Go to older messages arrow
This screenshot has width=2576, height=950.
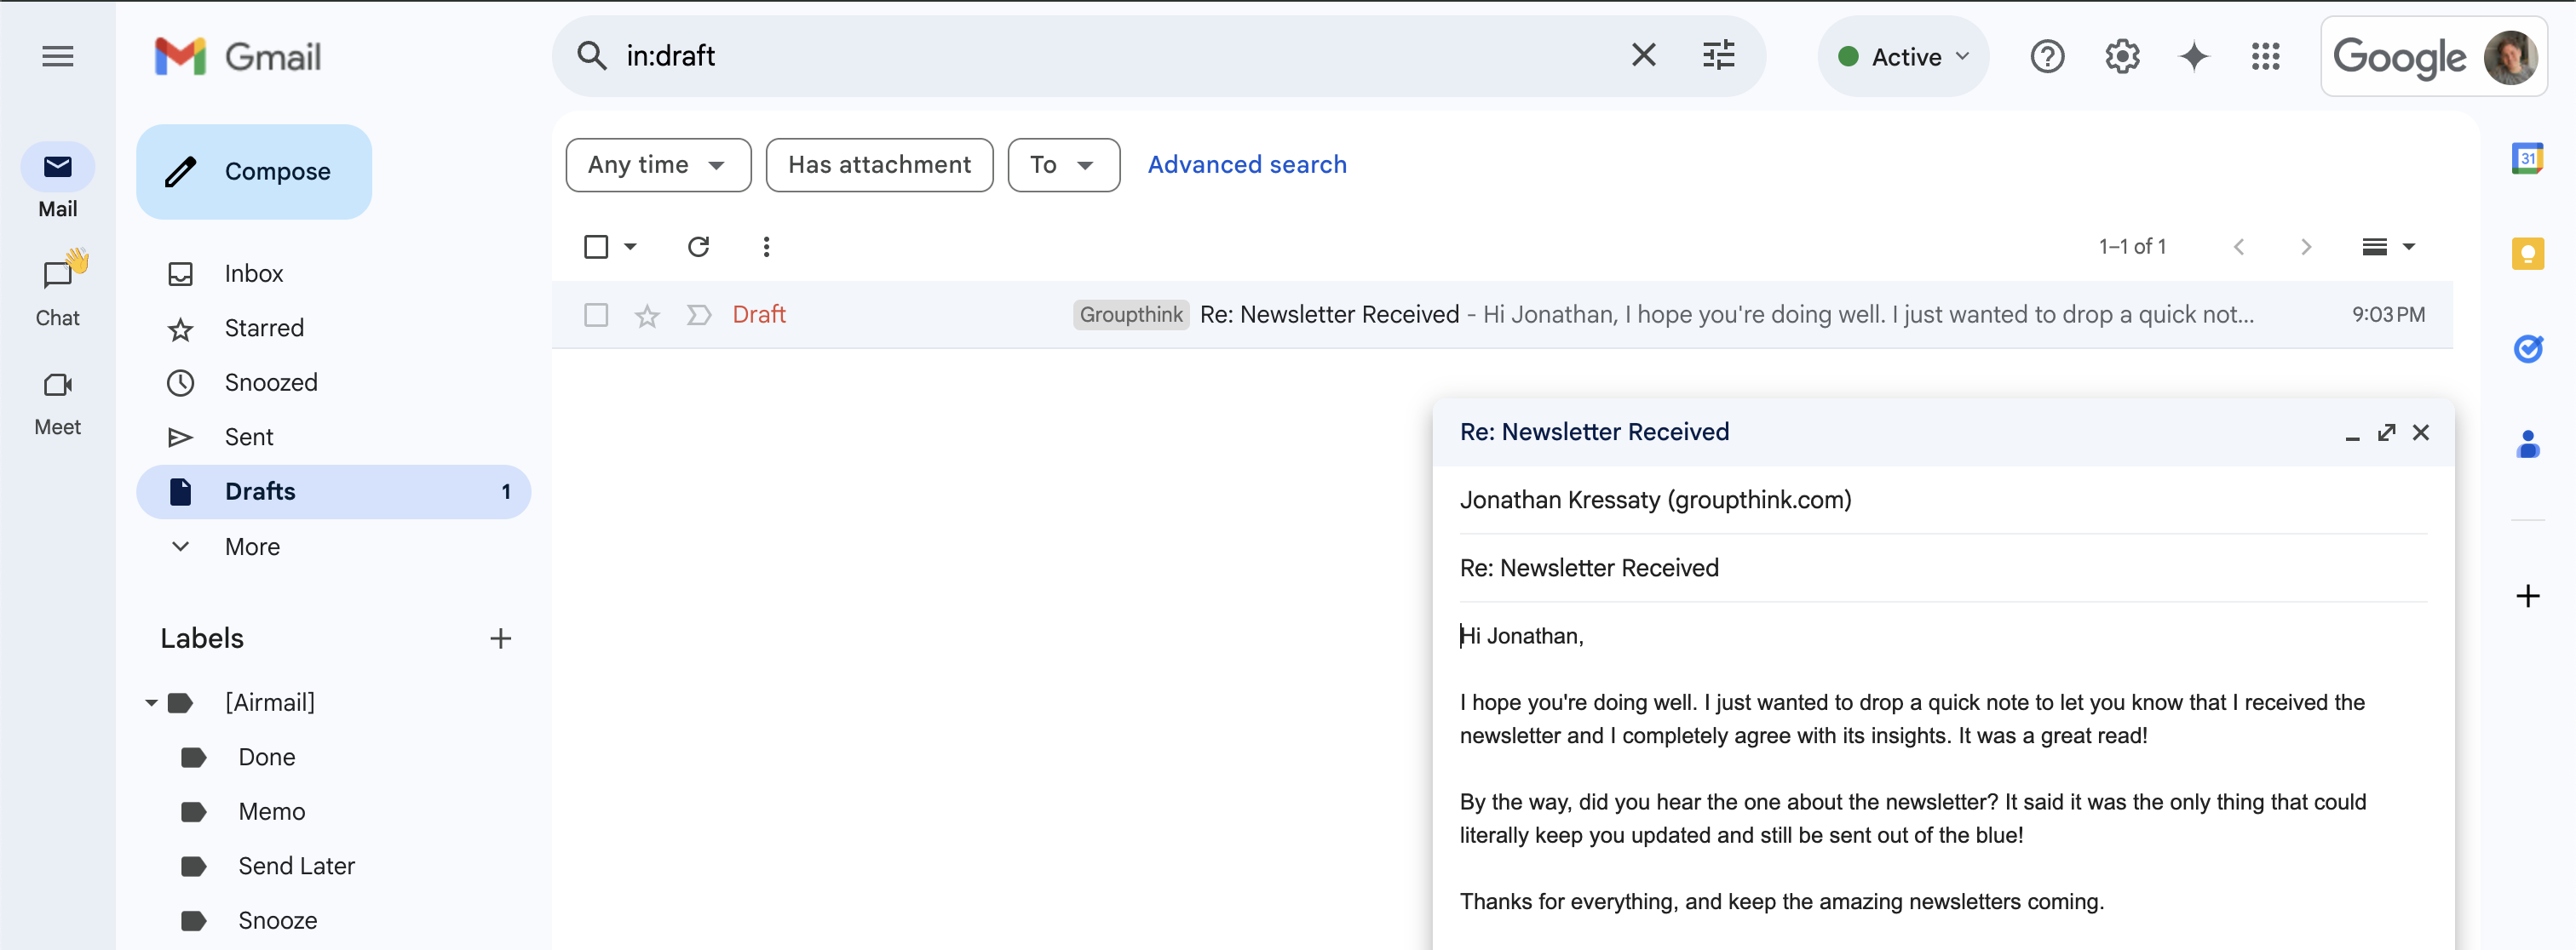(x=2305, y=247)
